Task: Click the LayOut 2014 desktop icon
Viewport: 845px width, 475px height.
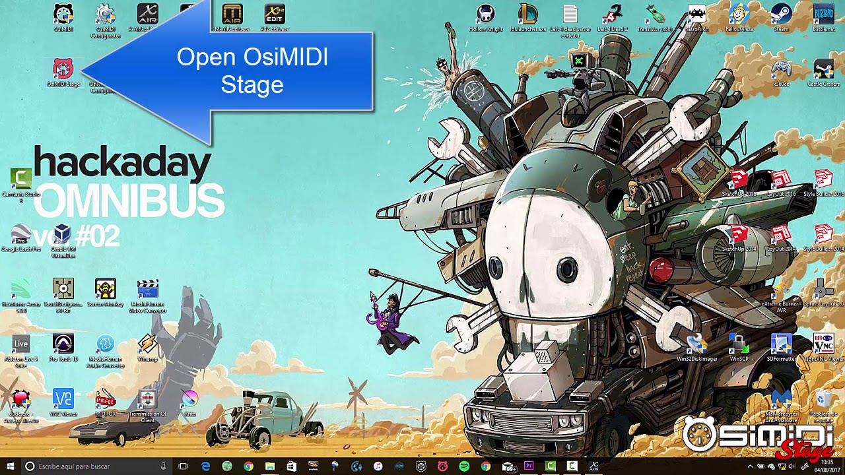Action: pyautogui.click(x=782, y=238)
